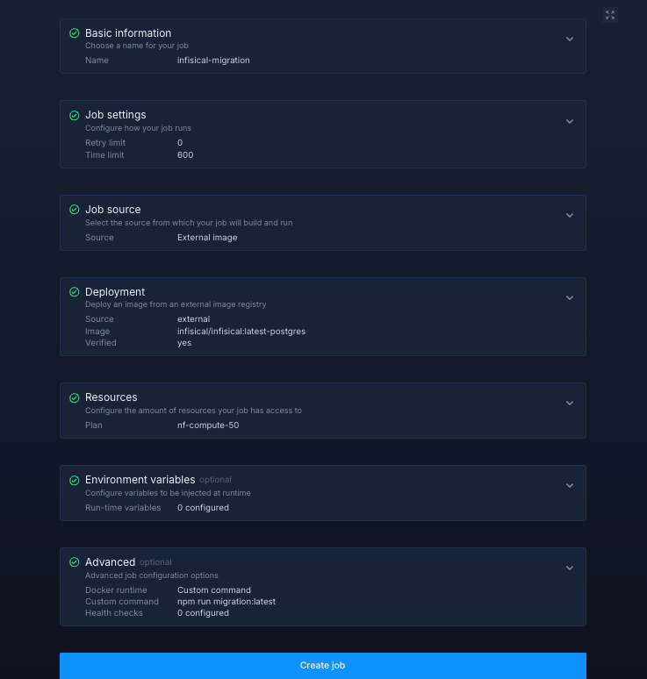Click the Deployment green check icon
This screenshot has width=647, height=679.
click(74, 292)
